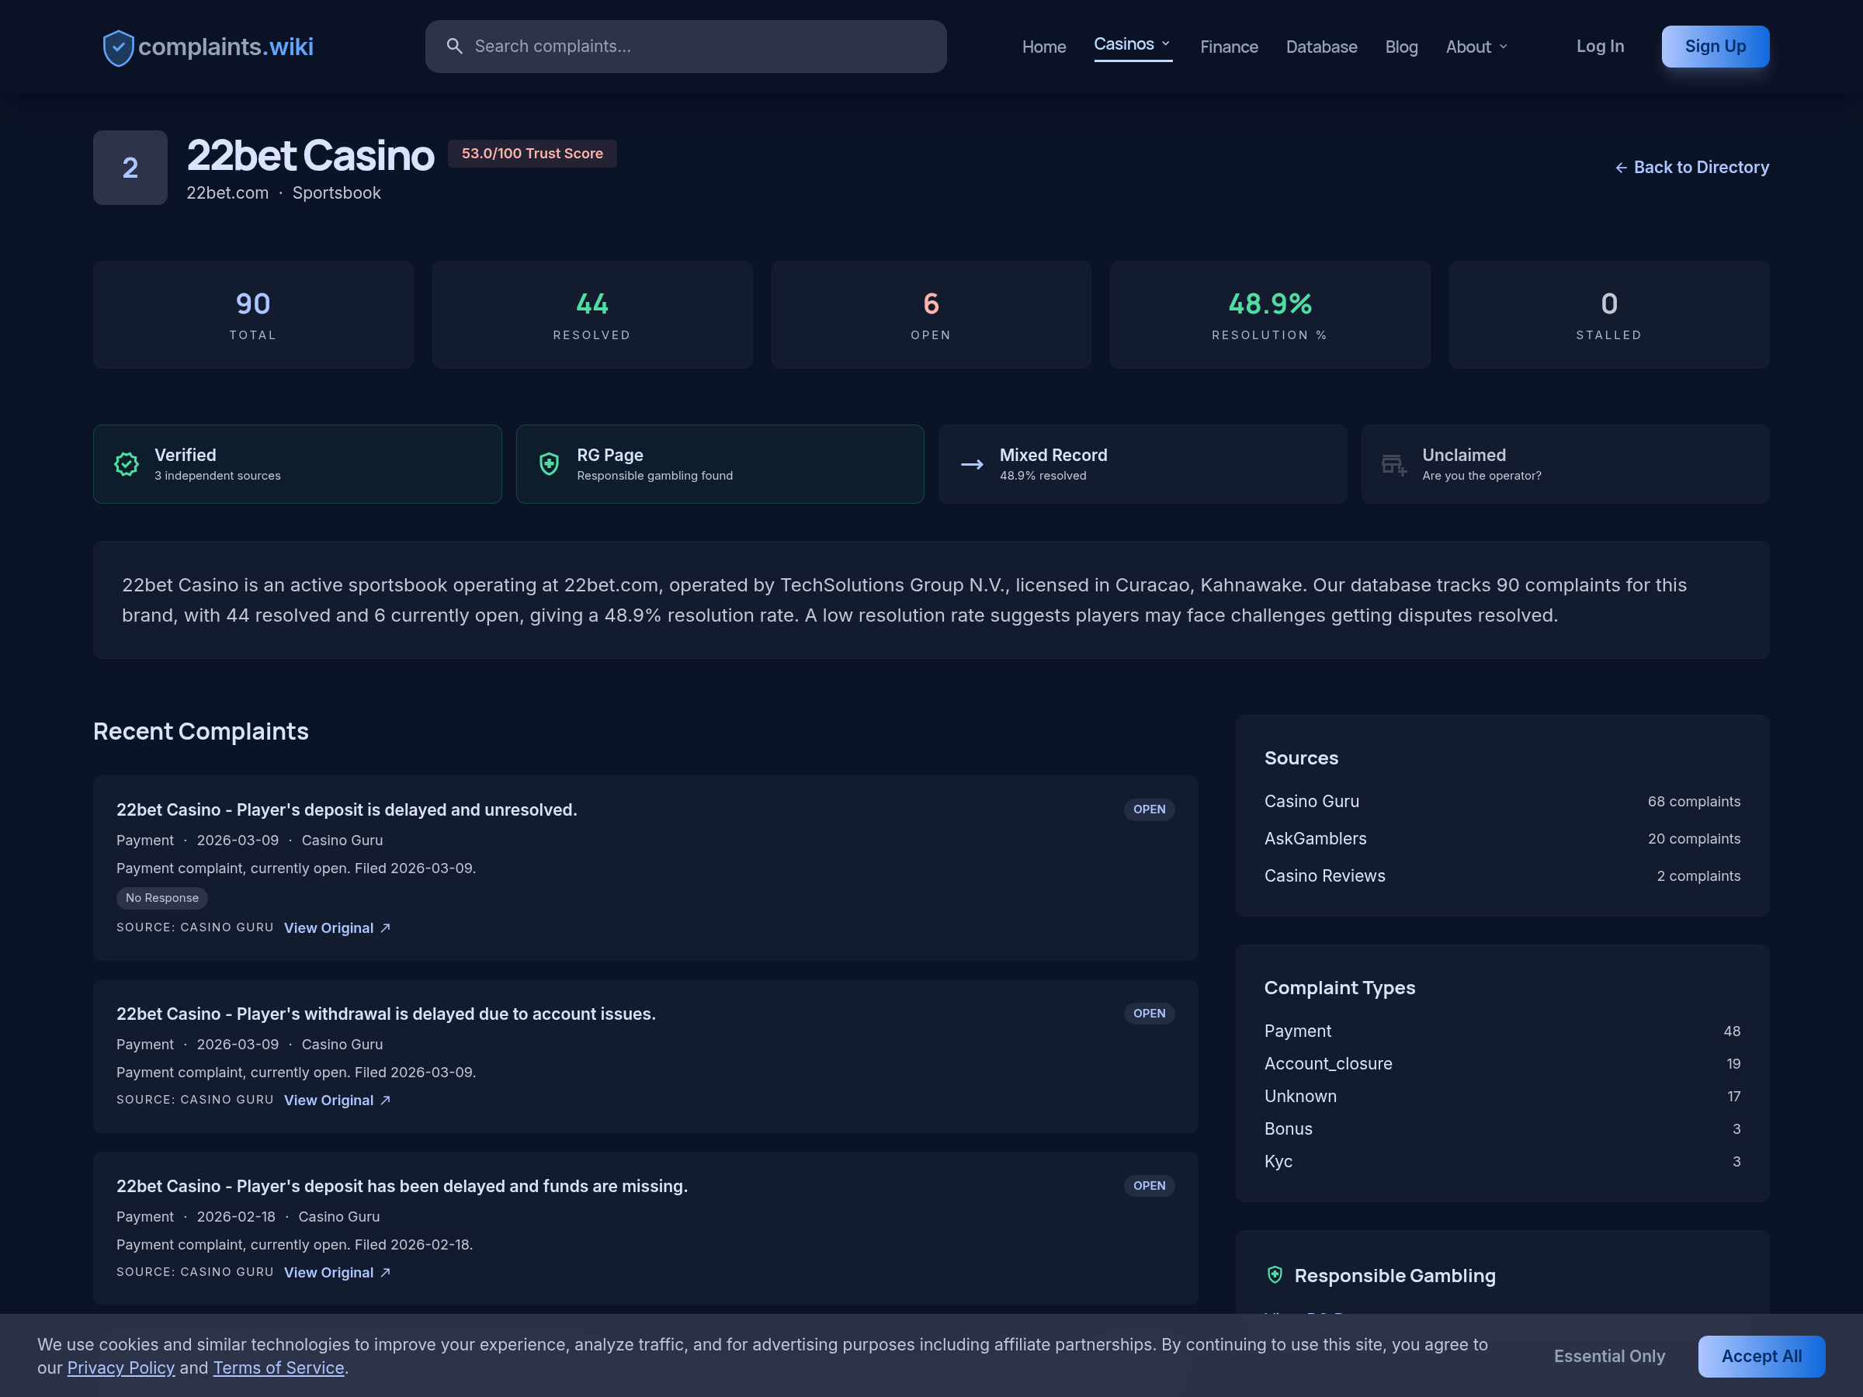
Task: Click the No Response tag
Action: click(161, 898)
